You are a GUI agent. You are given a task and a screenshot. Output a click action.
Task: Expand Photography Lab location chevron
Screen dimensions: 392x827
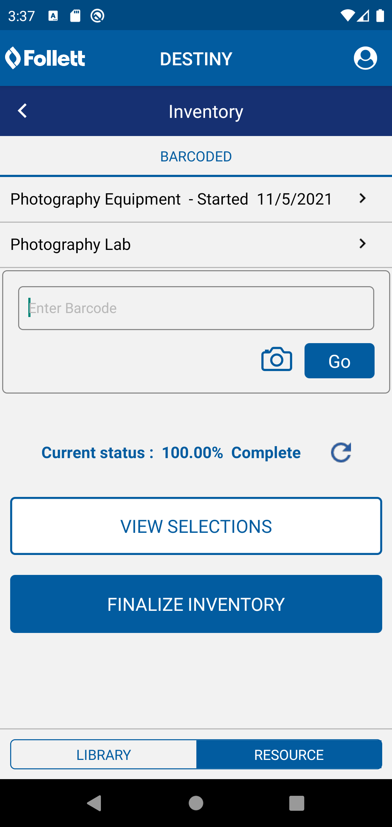[362, 244]
